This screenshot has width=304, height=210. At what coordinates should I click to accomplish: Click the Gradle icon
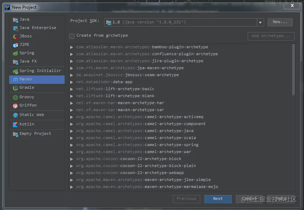(15, 88)
